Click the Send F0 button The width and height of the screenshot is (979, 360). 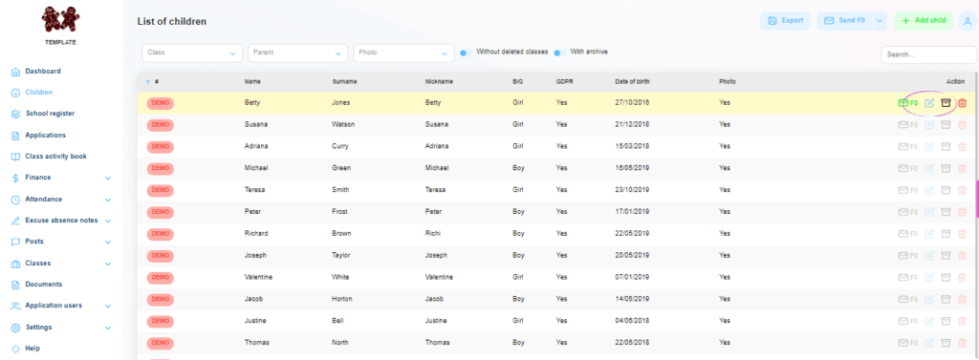(845, 21)
